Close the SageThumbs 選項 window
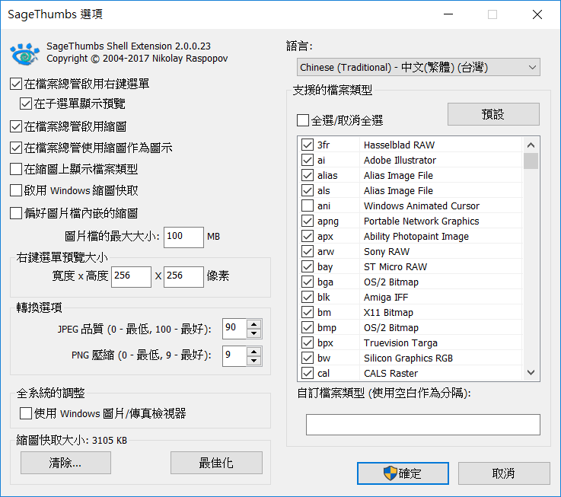561x497 pixels. 537,14
